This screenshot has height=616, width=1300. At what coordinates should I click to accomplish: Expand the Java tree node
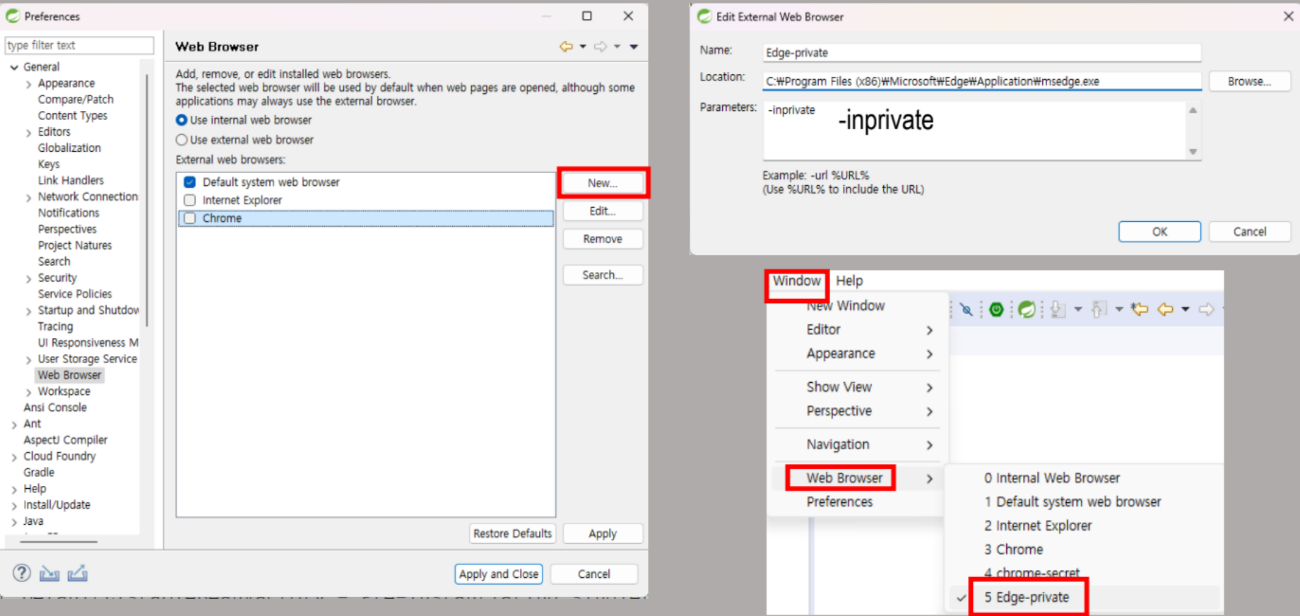click(x=14, y=522)
